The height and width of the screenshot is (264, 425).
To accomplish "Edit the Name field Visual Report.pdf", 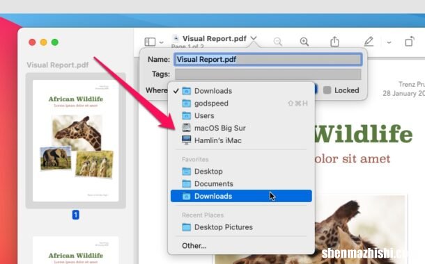I will (268, 60).
